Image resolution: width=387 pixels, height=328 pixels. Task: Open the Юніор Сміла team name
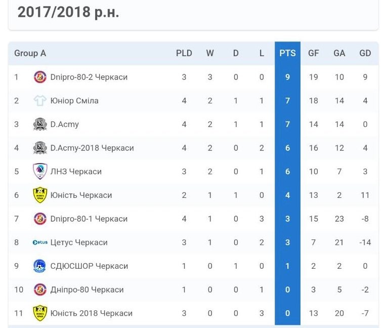(74, 101)
